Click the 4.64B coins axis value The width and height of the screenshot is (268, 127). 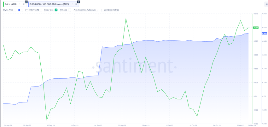(x=265, y=124)
